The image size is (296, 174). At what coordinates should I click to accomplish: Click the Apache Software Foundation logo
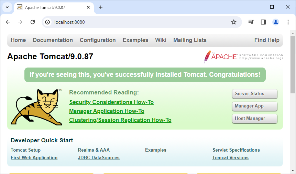[x=243, y=57]
